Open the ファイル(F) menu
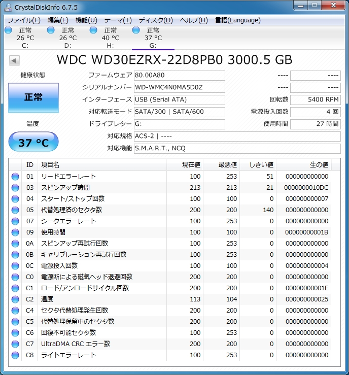The height and width of the screenshot is (375, 349). tap(24, 20)
